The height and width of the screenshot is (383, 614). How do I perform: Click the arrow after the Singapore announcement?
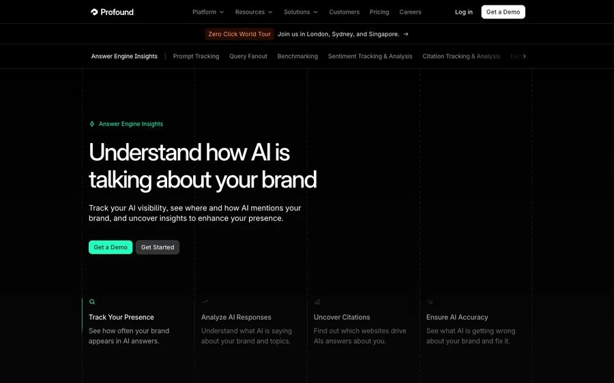(x=406, y=34)
